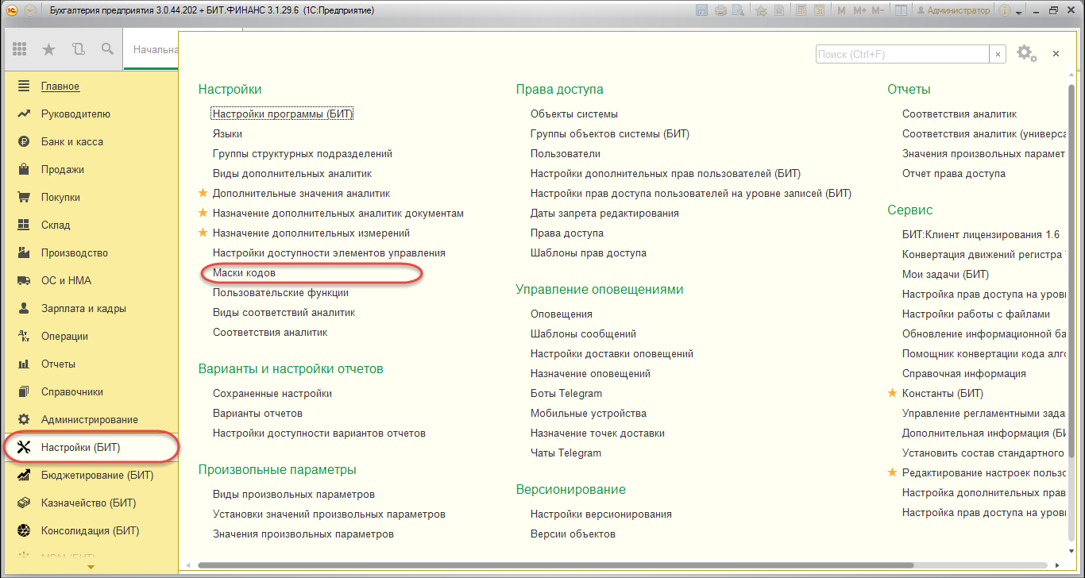
Task: Toggle favorite star for Назначение дополнительных аналитик документам
Action: click(x=203, y=213)
